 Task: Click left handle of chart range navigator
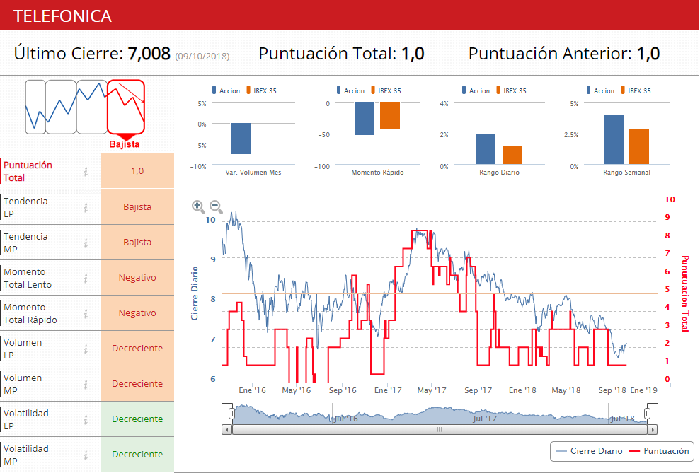231,414
